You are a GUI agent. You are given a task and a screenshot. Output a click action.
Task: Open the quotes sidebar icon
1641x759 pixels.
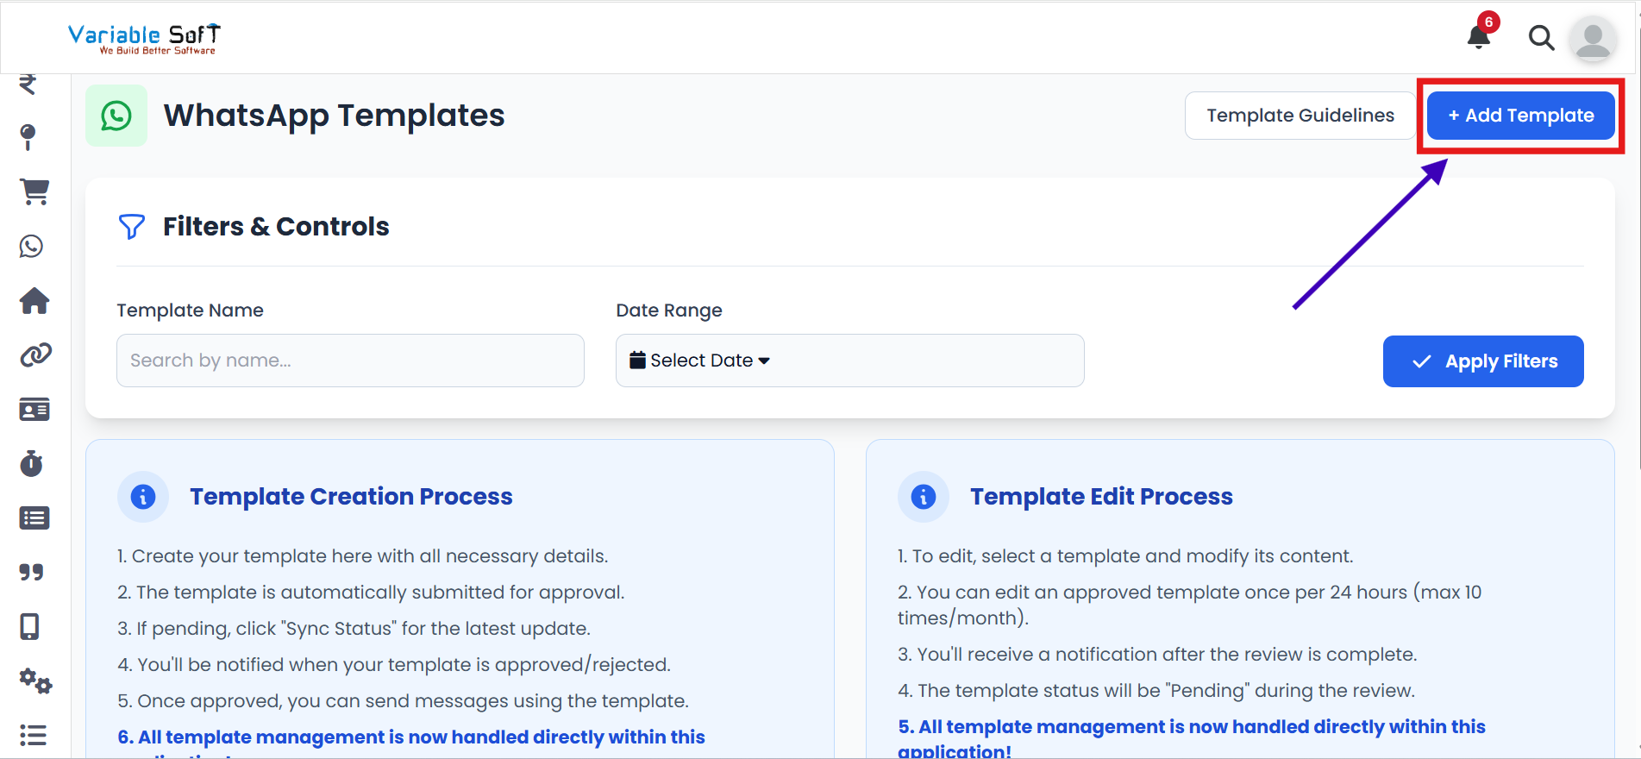pyautogui.click(x=32, y=572)
